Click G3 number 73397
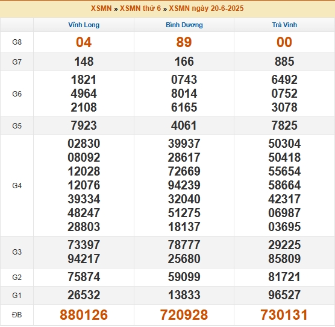The width and height of the screenshot is (335, 327). tap(84, 245)
